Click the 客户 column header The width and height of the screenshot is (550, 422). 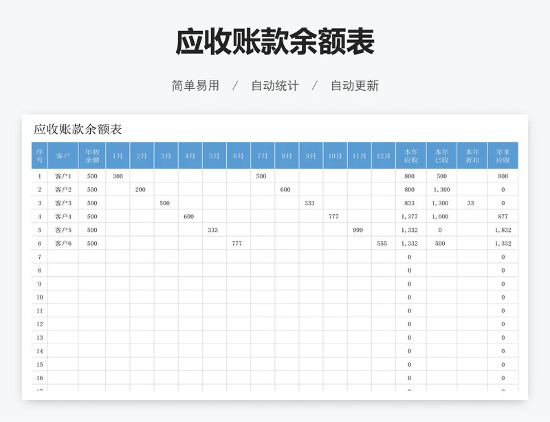click(63, 156)
